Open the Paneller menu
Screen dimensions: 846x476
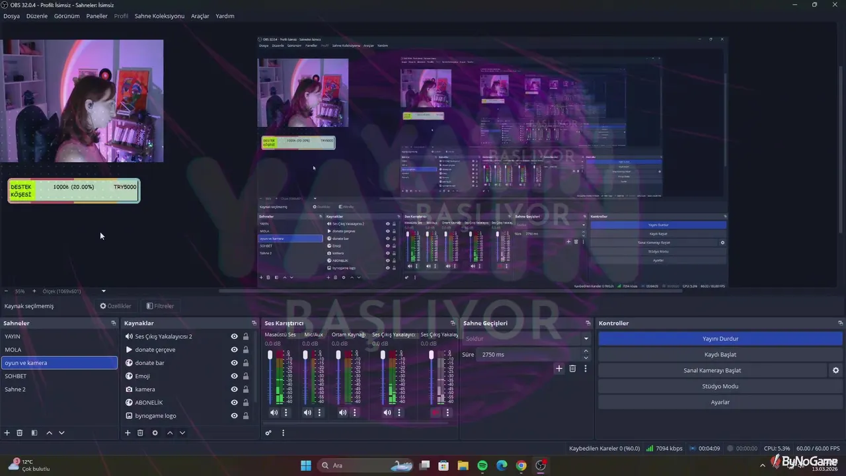click(97, 16)
